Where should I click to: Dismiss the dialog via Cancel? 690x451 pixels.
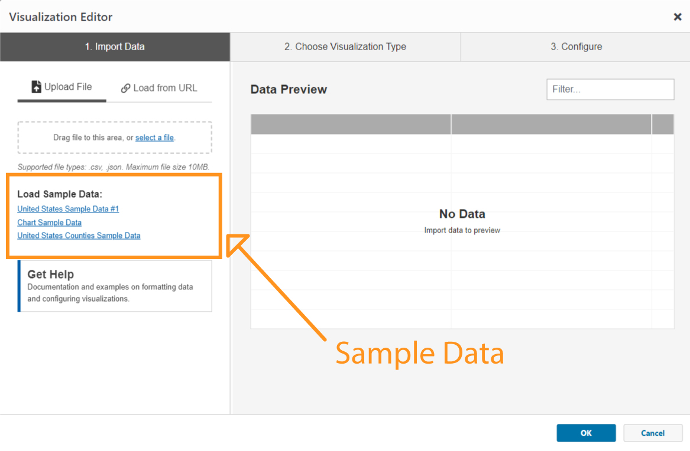[x=653, y=433]
